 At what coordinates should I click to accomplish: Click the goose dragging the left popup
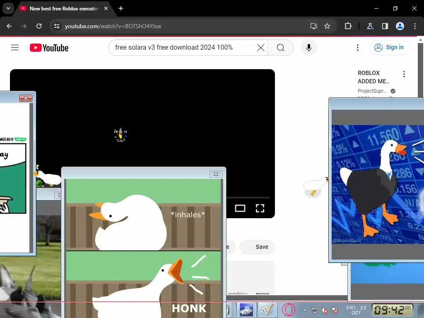coord(48,178)
